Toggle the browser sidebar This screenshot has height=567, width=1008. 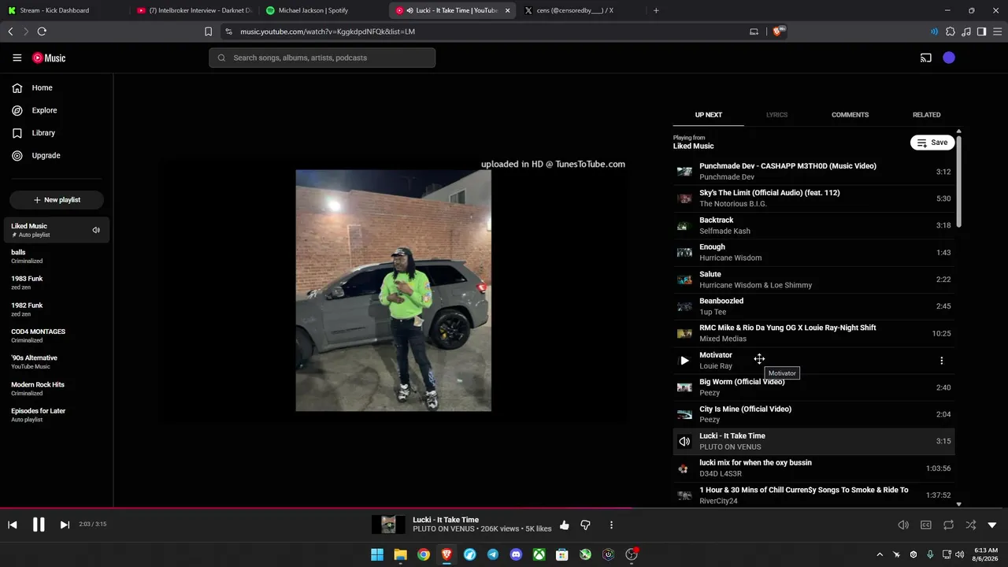(x=981, y=31)
